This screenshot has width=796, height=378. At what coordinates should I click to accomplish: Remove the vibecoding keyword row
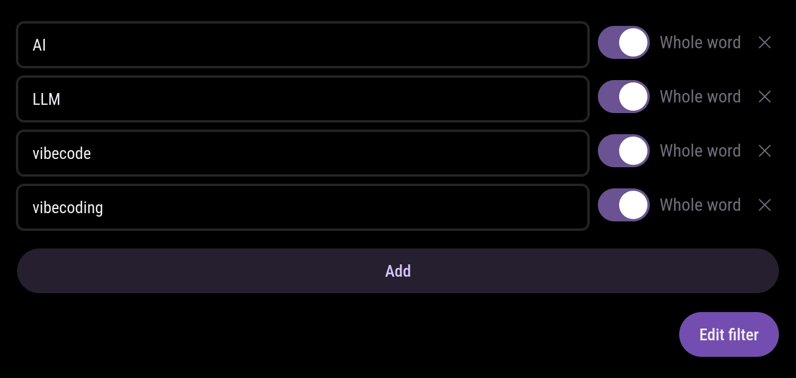tap(764, 205)
